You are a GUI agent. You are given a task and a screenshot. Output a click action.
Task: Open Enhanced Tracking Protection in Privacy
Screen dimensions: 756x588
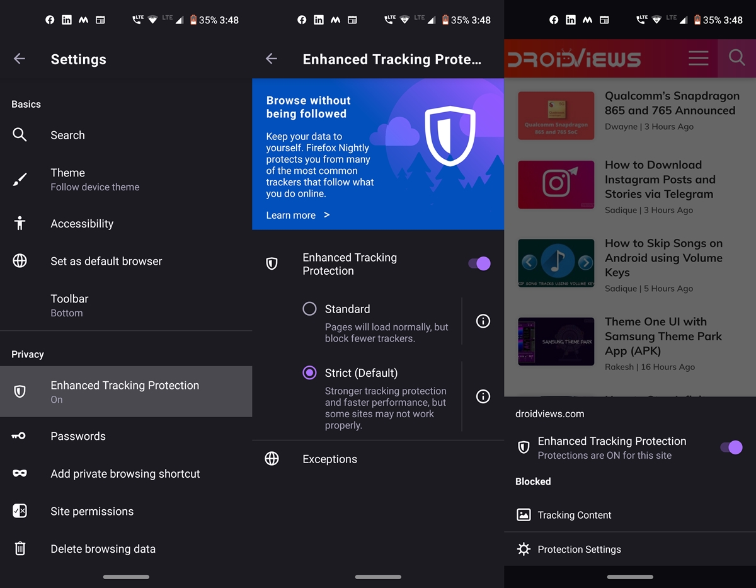coord(126,391)
